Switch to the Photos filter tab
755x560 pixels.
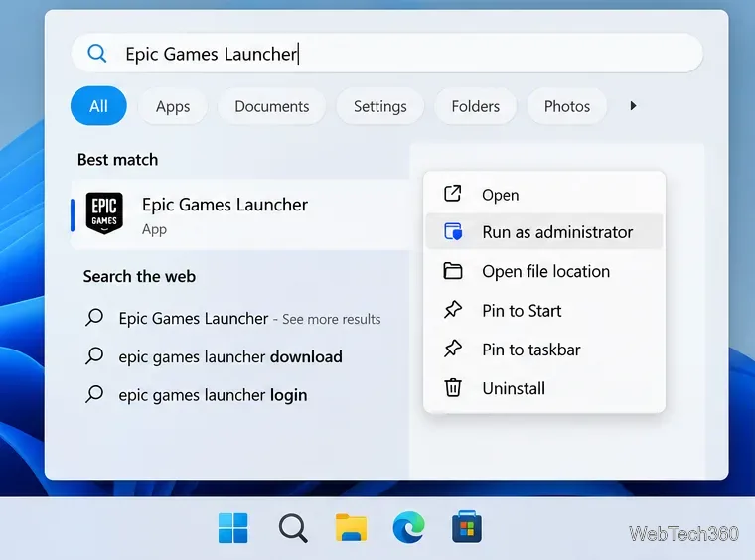pyautogui.click(x=567, y=106)
